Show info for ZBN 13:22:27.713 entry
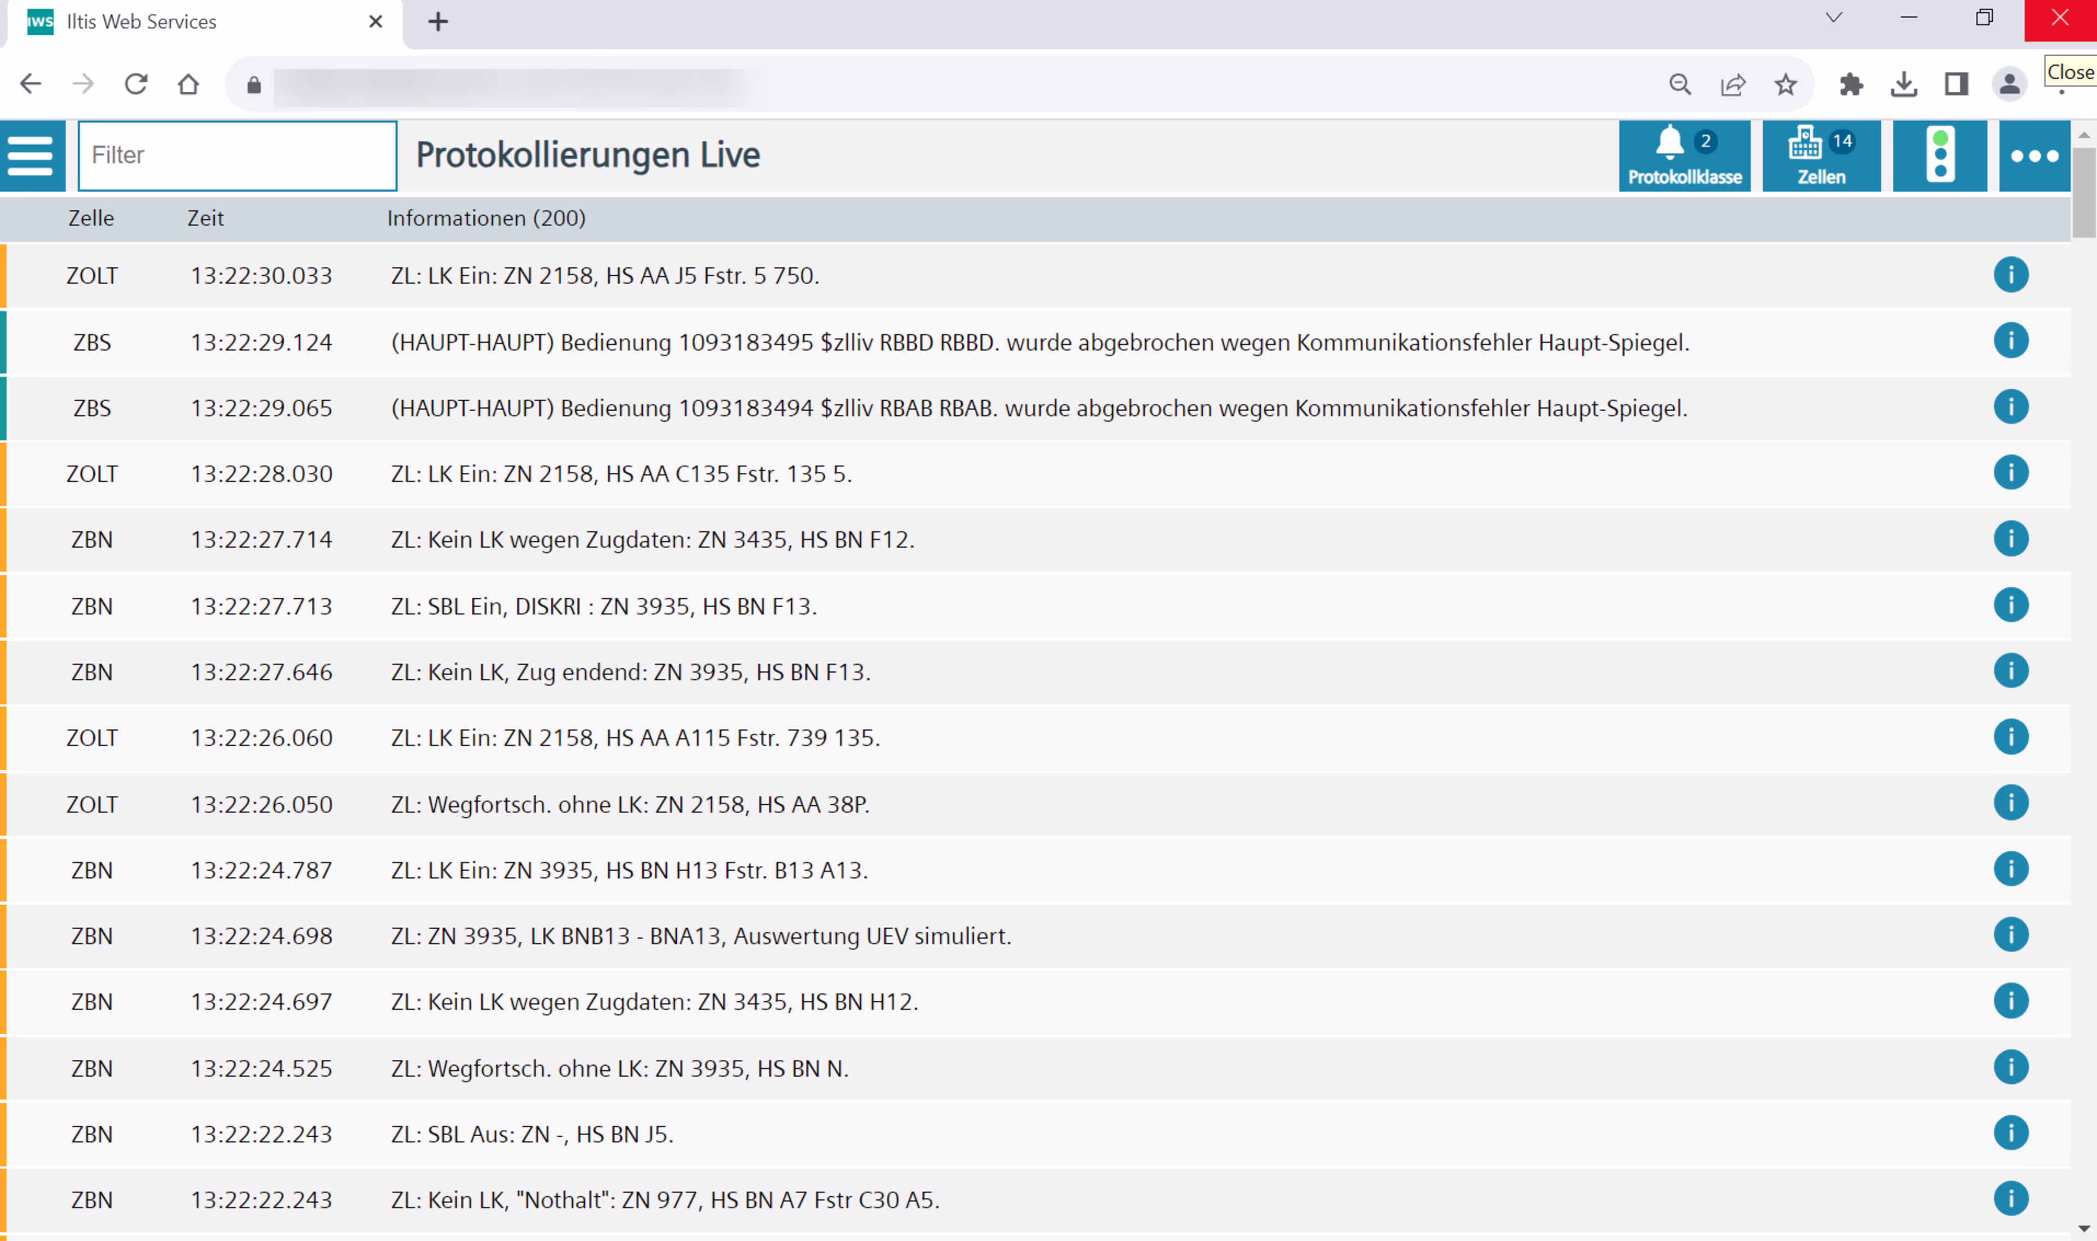Image resolution: width=2097 pixels, height=1241 pixels. pos(2010,605)
